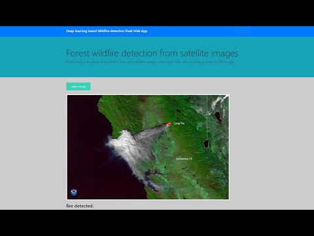Click the faint navbar link on right
The height and width of the screenshot is (236, 314).
(243, 32)
